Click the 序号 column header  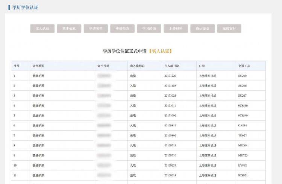17,66
